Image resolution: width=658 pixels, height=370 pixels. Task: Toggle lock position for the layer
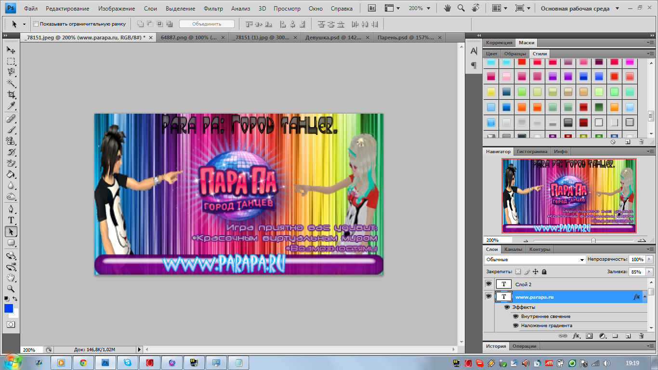tap(535, 272)
